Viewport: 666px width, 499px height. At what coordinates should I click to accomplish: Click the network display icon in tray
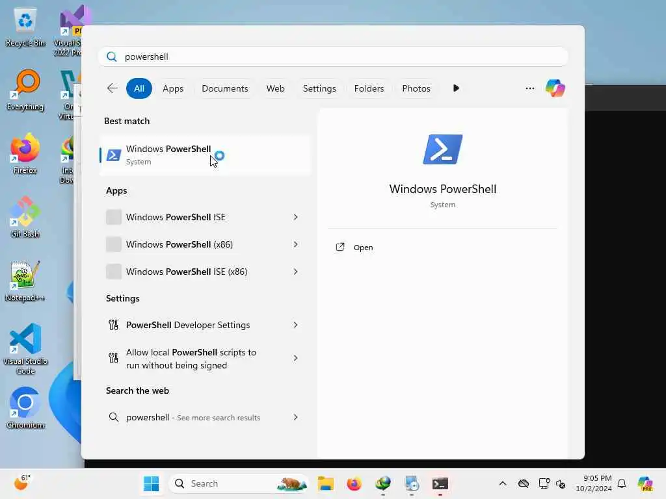(x=543, y=483)
